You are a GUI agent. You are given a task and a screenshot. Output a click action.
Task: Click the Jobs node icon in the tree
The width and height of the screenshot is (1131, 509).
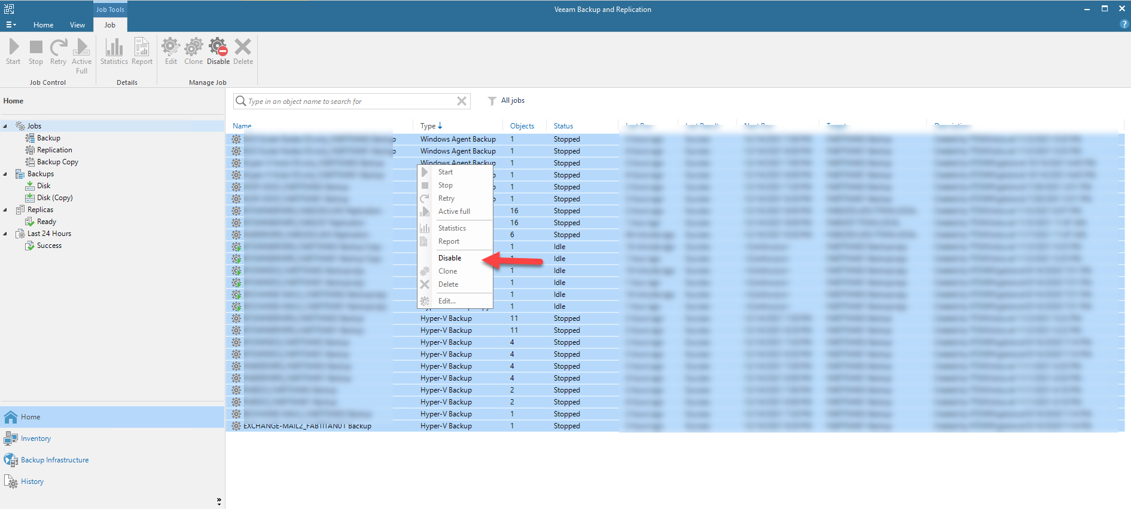coord(20,126)
